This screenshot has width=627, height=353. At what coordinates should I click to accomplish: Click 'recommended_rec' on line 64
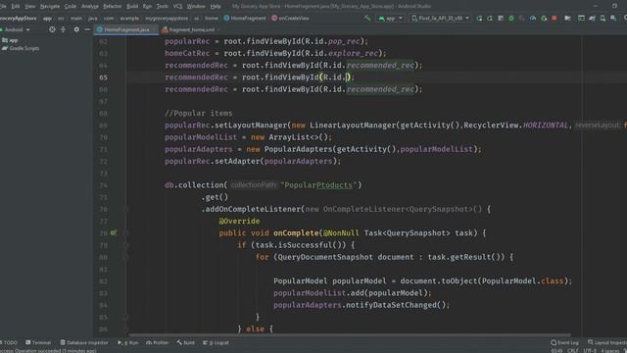[x=380, y=66]
